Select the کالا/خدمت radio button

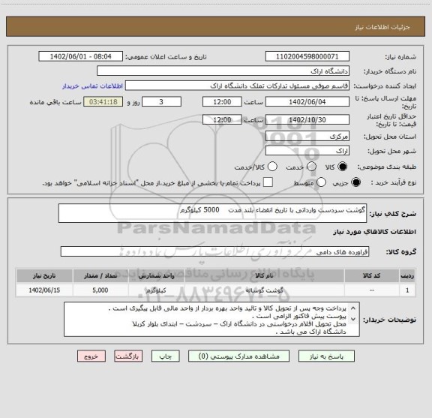(x=272, y=167)
